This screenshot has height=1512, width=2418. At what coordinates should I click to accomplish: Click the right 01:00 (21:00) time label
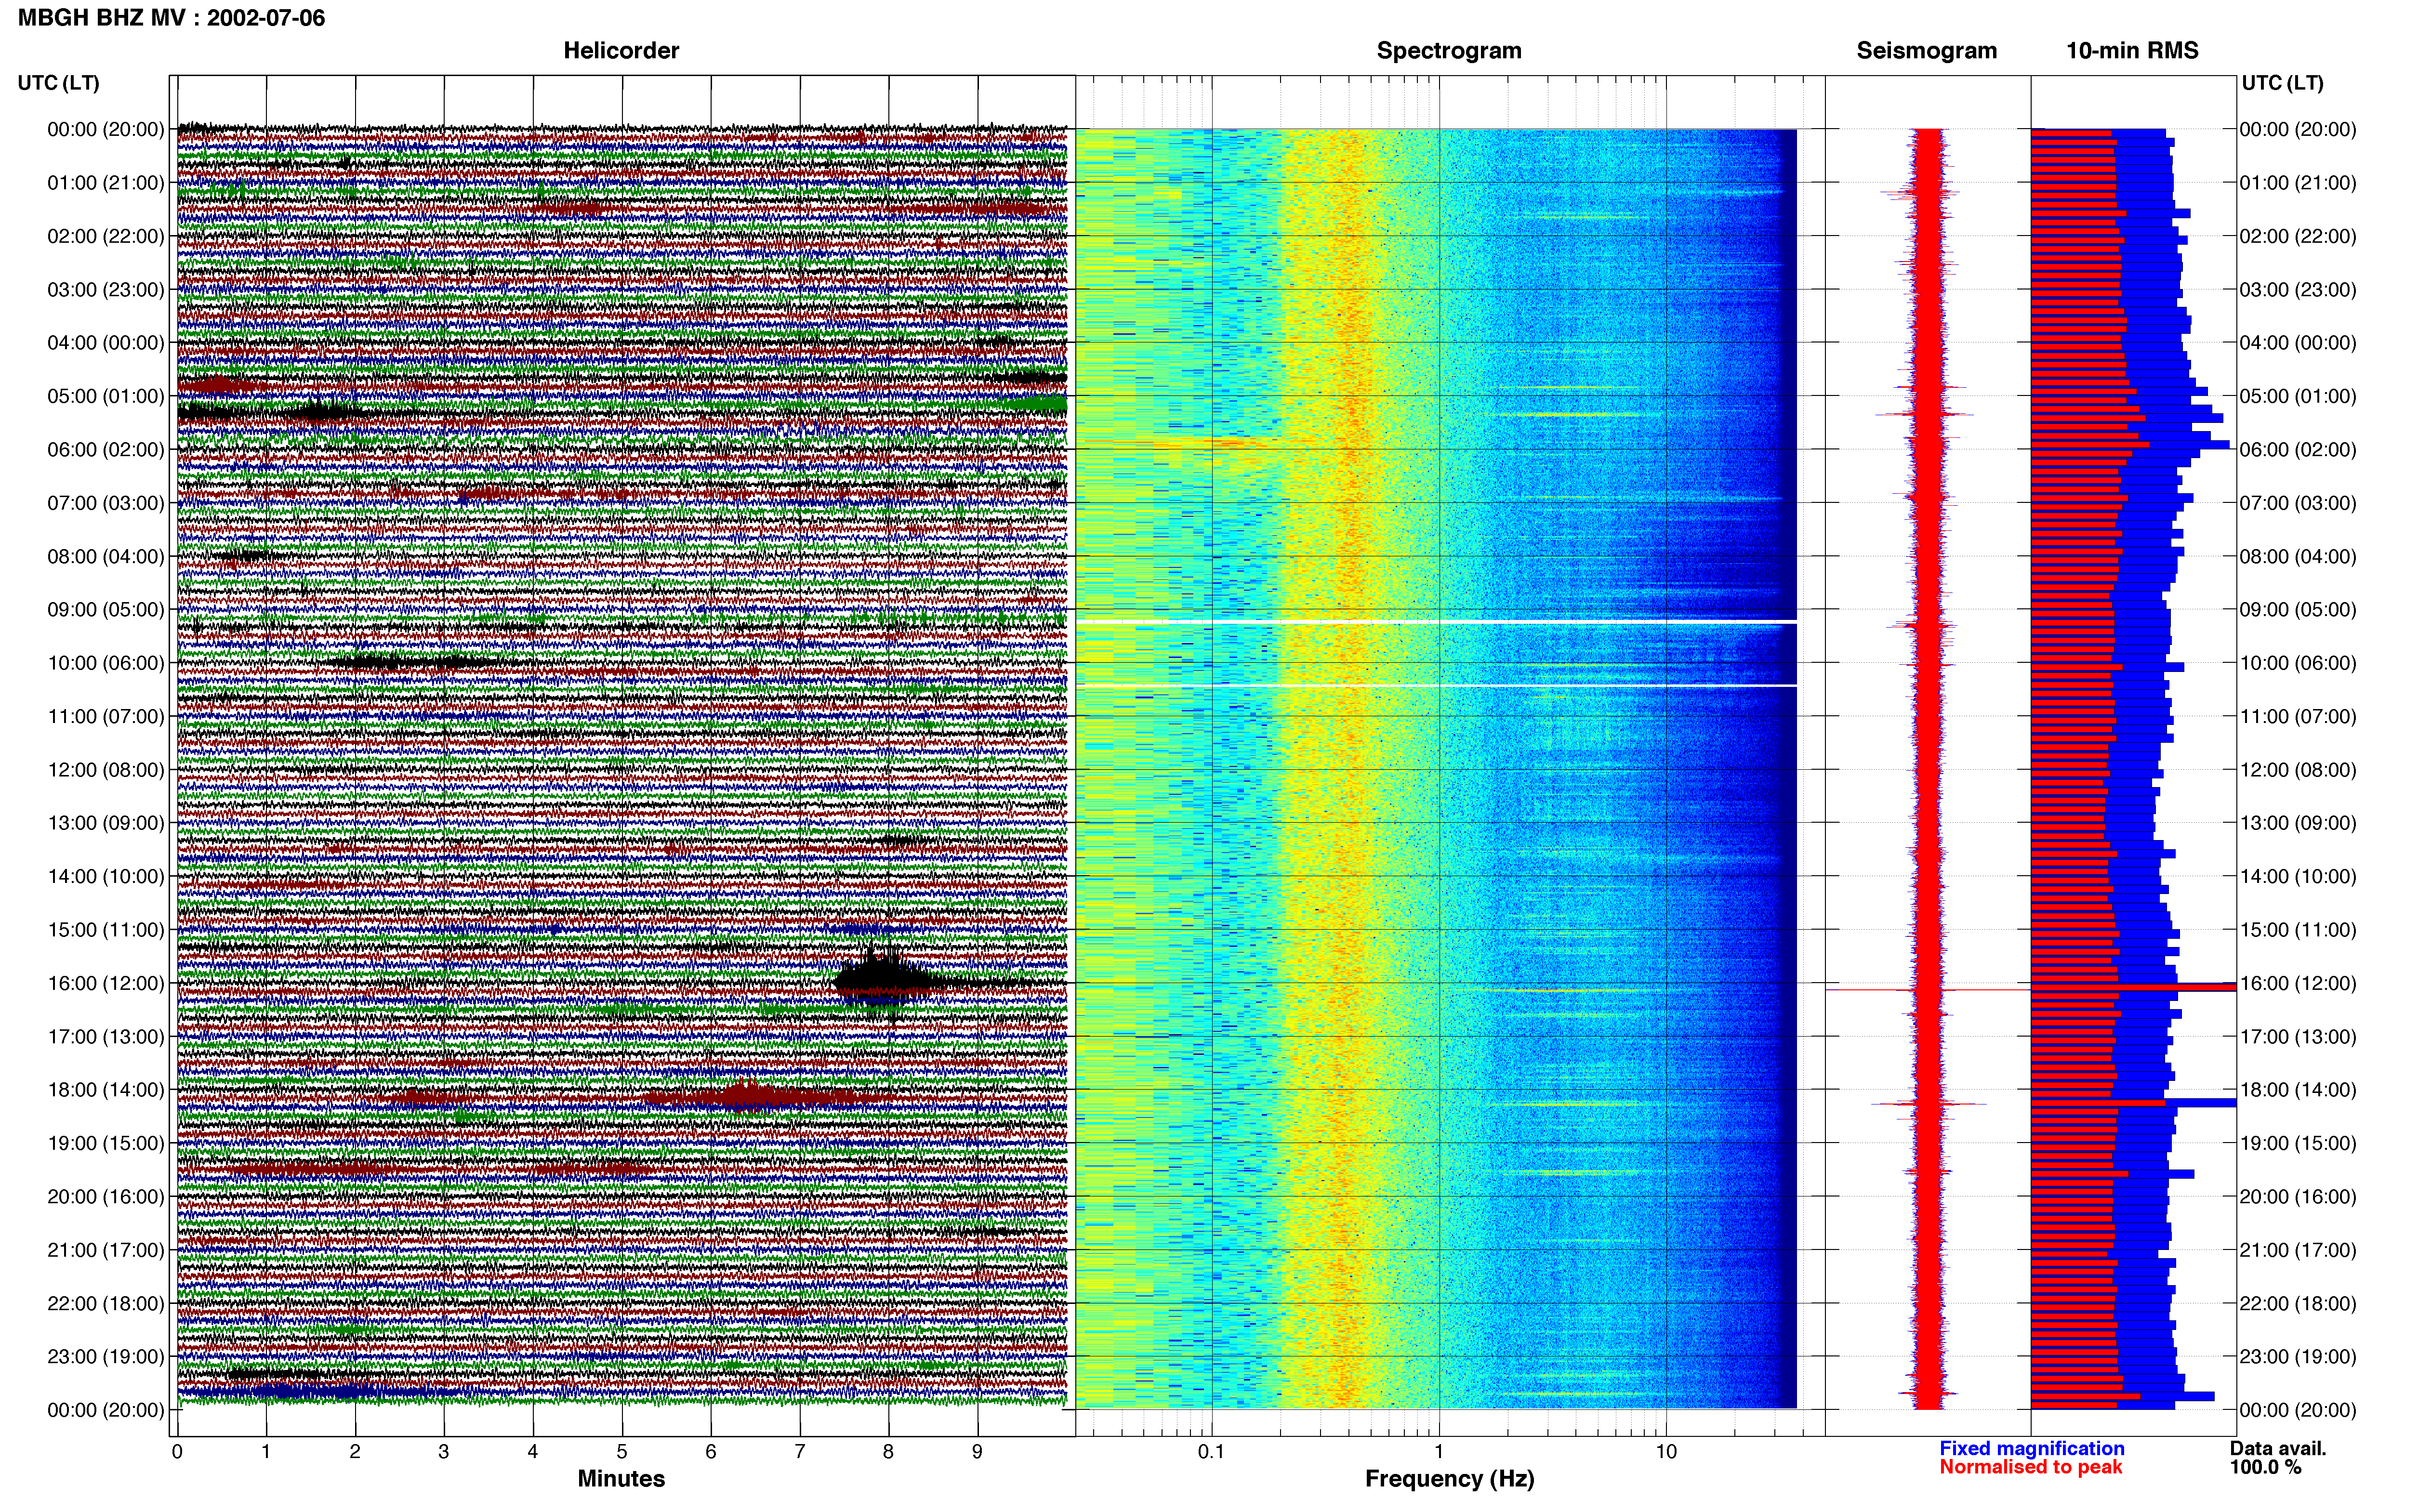tap(2298, 183)
